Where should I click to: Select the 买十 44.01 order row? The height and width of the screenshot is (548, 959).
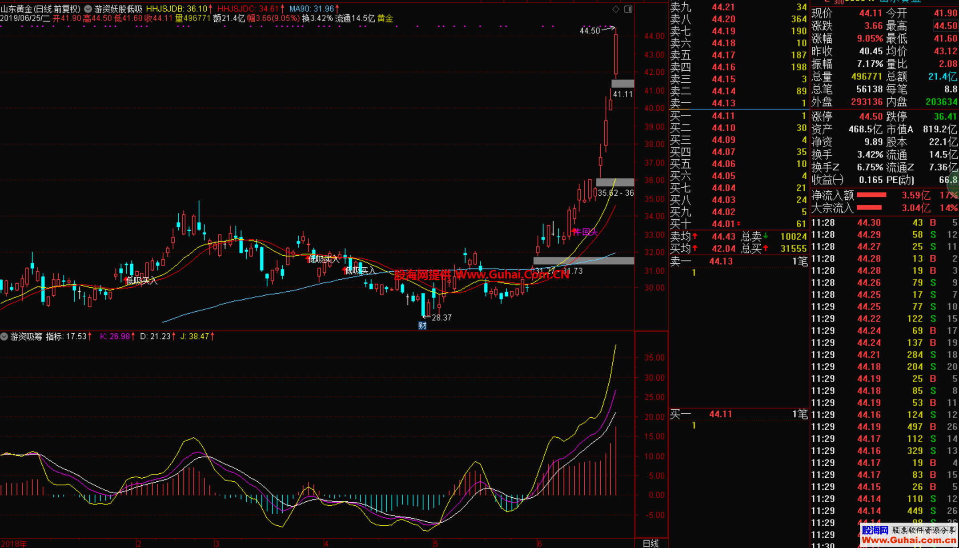point(738,224)
